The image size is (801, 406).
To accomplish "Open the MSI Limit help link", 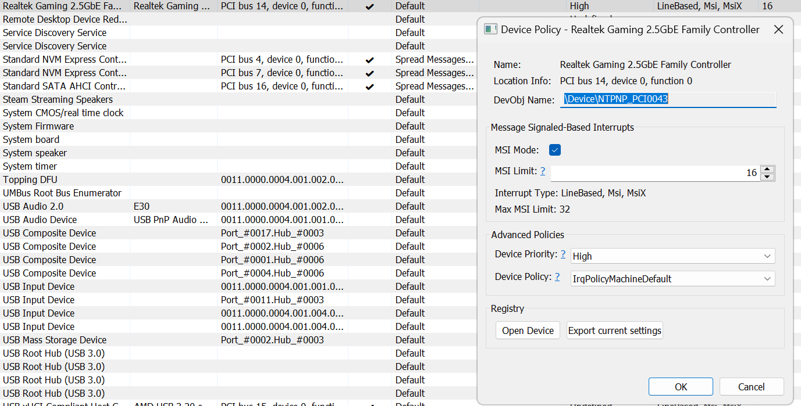I will [x=543, y=171].
